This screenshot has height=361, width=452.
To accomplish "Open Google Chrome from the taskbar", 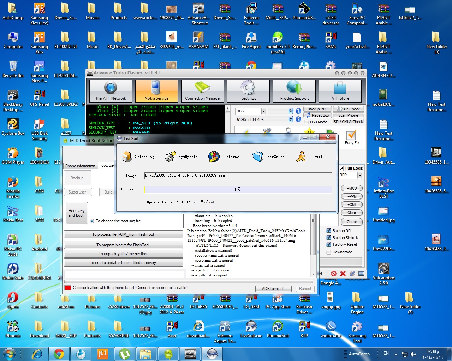I will pos(59,354).
